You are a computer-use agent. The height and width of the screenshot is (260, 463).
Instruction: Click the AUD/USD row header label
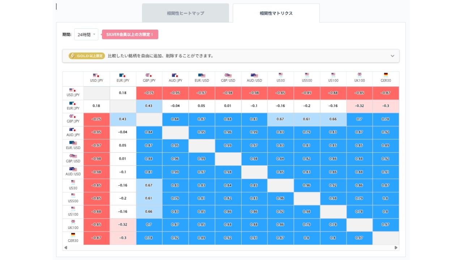point(73,174)
